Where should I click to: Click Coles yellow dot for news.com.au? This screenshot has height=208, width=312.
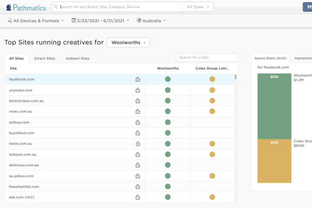212,111
